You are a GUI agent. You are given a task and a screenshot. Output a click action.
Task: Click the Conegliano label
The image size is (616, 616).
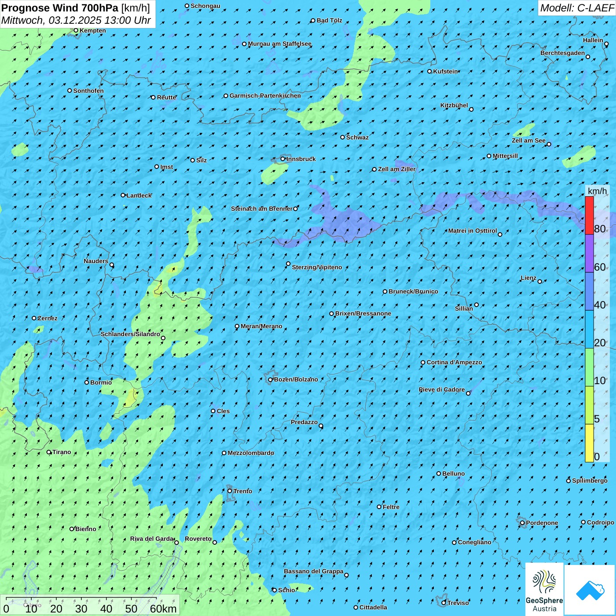click(x=474, y=542)
